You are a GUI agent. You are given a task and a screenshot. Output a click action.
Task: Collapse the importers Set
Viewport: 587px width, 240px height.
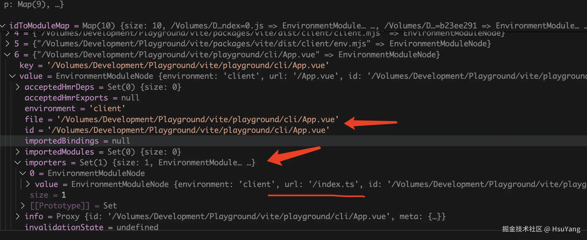tap(17, 163)
